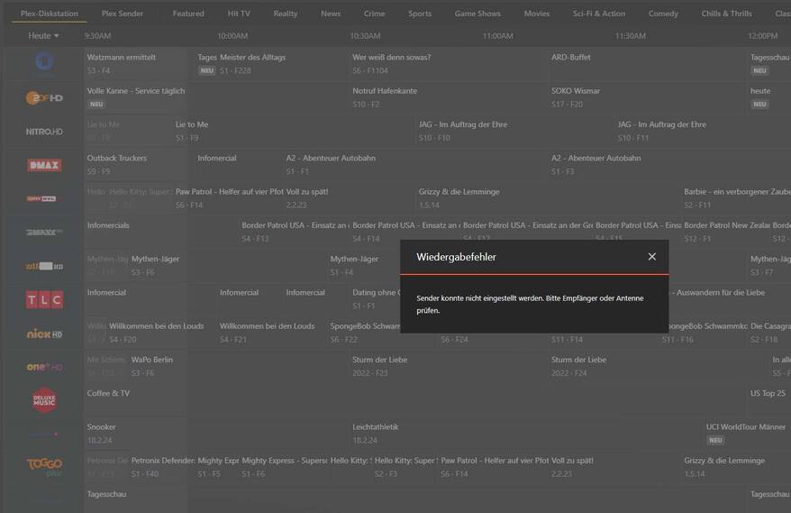Select the Plex-Diskstation tab
The width and height of the screenshot is (791, 513).
coord(50,14)
